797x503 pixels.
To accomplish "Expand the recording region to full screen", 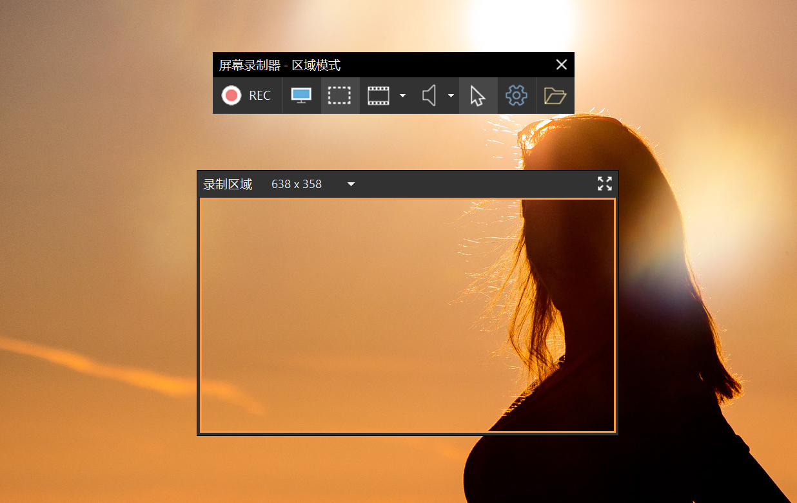I will pyautogui.click(x=605, y=184).
